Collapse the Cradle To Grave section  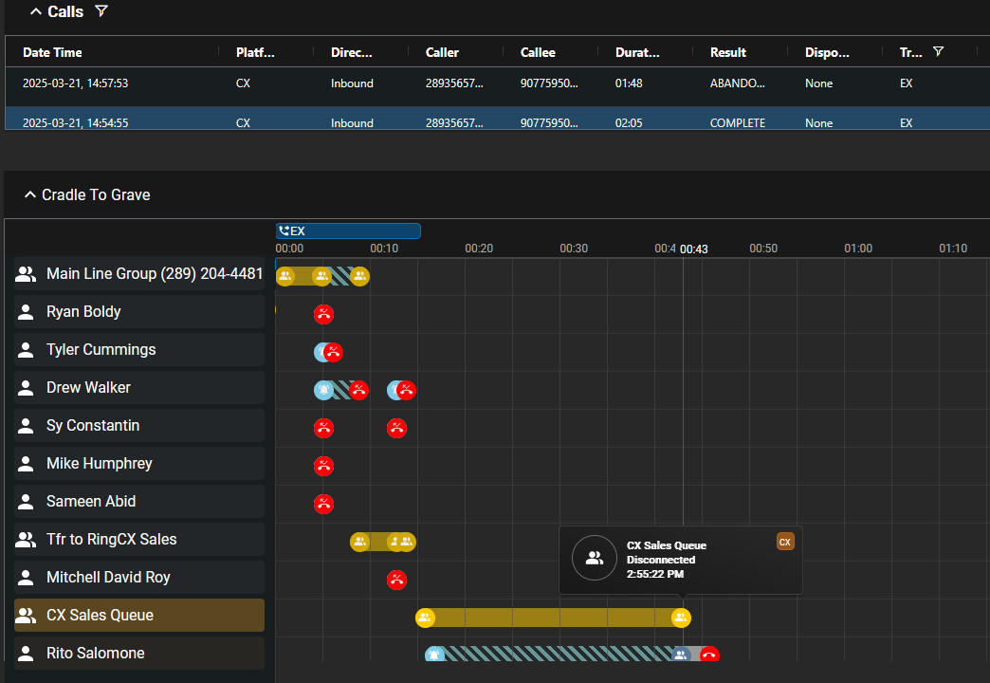29,194
